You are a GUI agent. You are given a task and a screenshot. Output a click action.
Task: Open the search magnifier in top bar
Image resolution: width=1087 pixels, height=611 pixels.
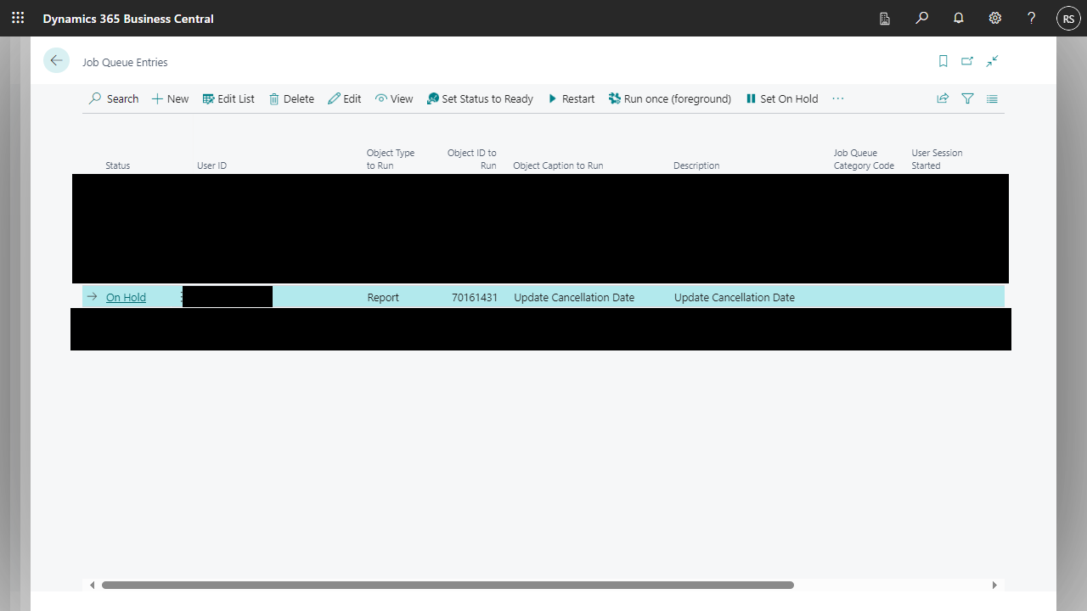tap(921, 18)
